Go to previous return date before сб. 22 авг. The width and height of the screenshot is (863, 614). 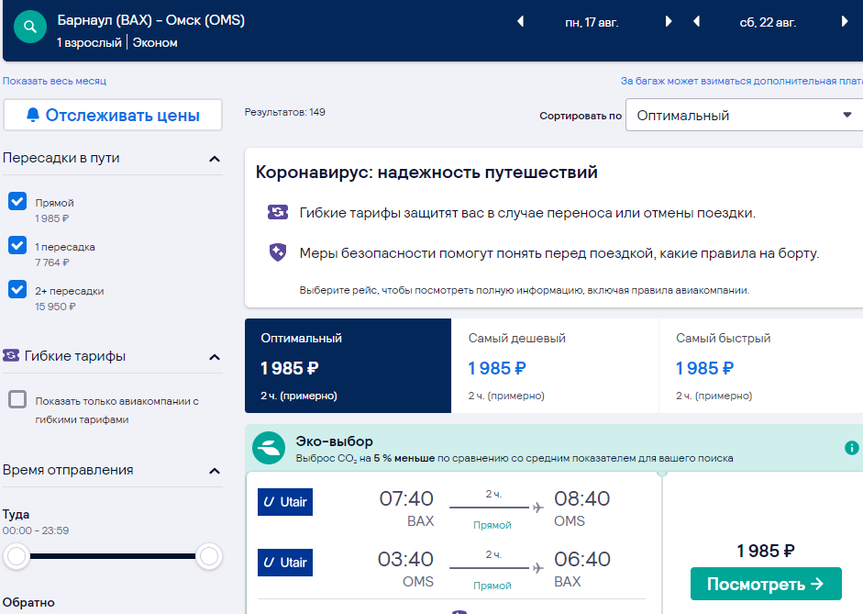coord(696,21)
